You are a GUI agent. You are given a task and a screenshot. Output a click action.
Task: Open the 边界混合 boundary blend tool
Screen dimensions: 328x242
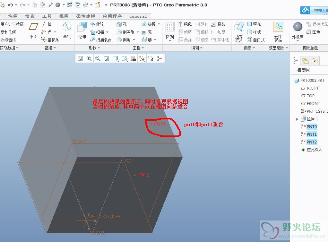point(239,32)
